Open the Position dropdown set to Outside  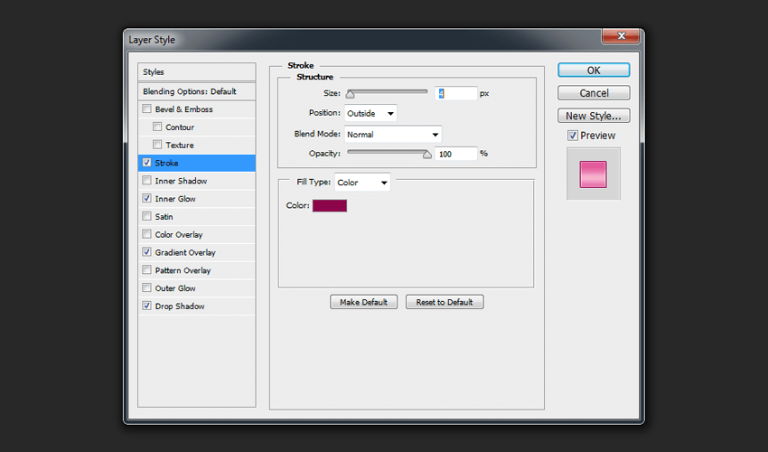click(370, 113)
